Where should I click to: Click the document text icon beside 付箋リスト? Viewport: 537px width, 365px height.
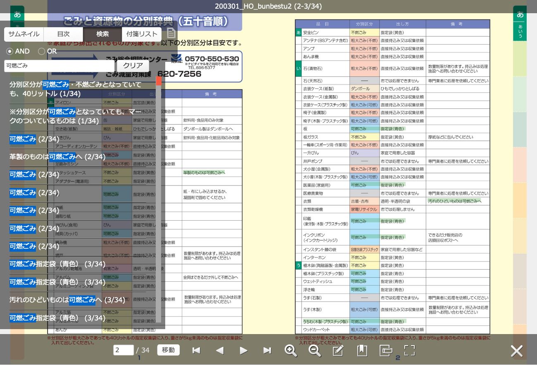click(171, 33)
